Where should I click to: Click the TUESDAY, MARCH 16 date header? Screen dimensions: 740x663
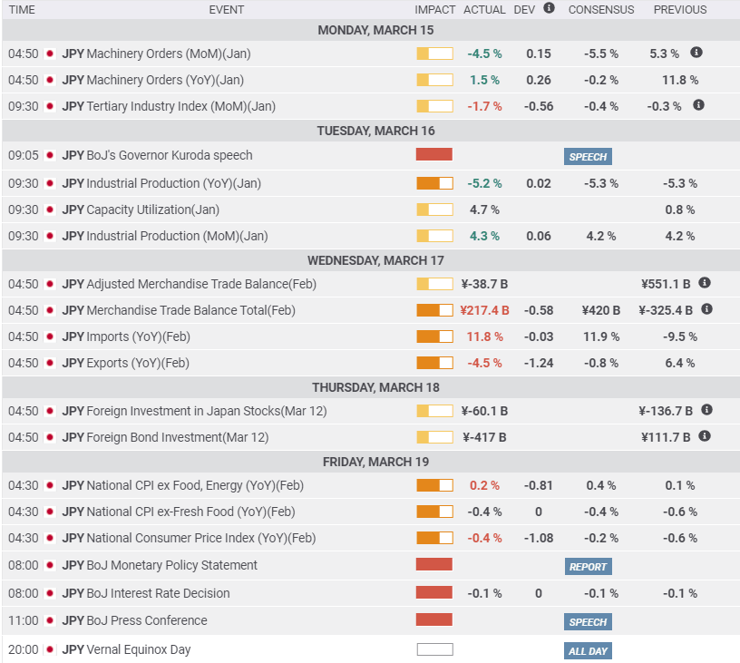pos(375,131)
